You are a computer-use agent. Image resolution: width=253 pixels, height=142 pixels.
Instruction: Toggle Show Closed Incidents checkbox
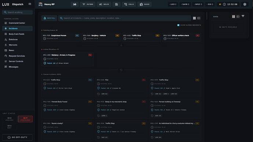coord(178,25)
